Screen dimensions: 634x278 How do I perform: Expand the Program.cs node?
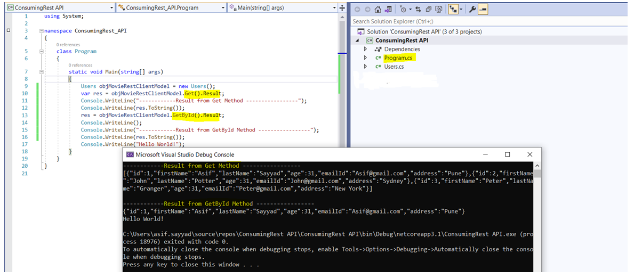[365, 58]
